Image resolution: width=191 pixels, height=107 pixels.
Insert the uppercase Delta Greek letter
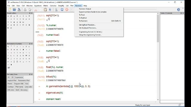tap(11, 25)
